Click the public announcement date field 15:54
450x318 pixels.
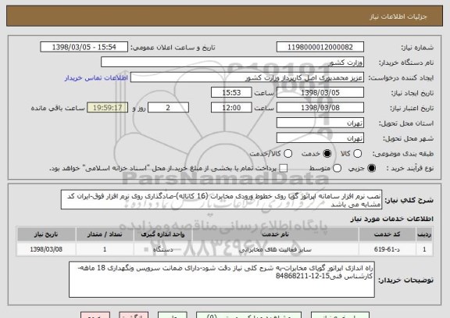(x=84, y=47)
